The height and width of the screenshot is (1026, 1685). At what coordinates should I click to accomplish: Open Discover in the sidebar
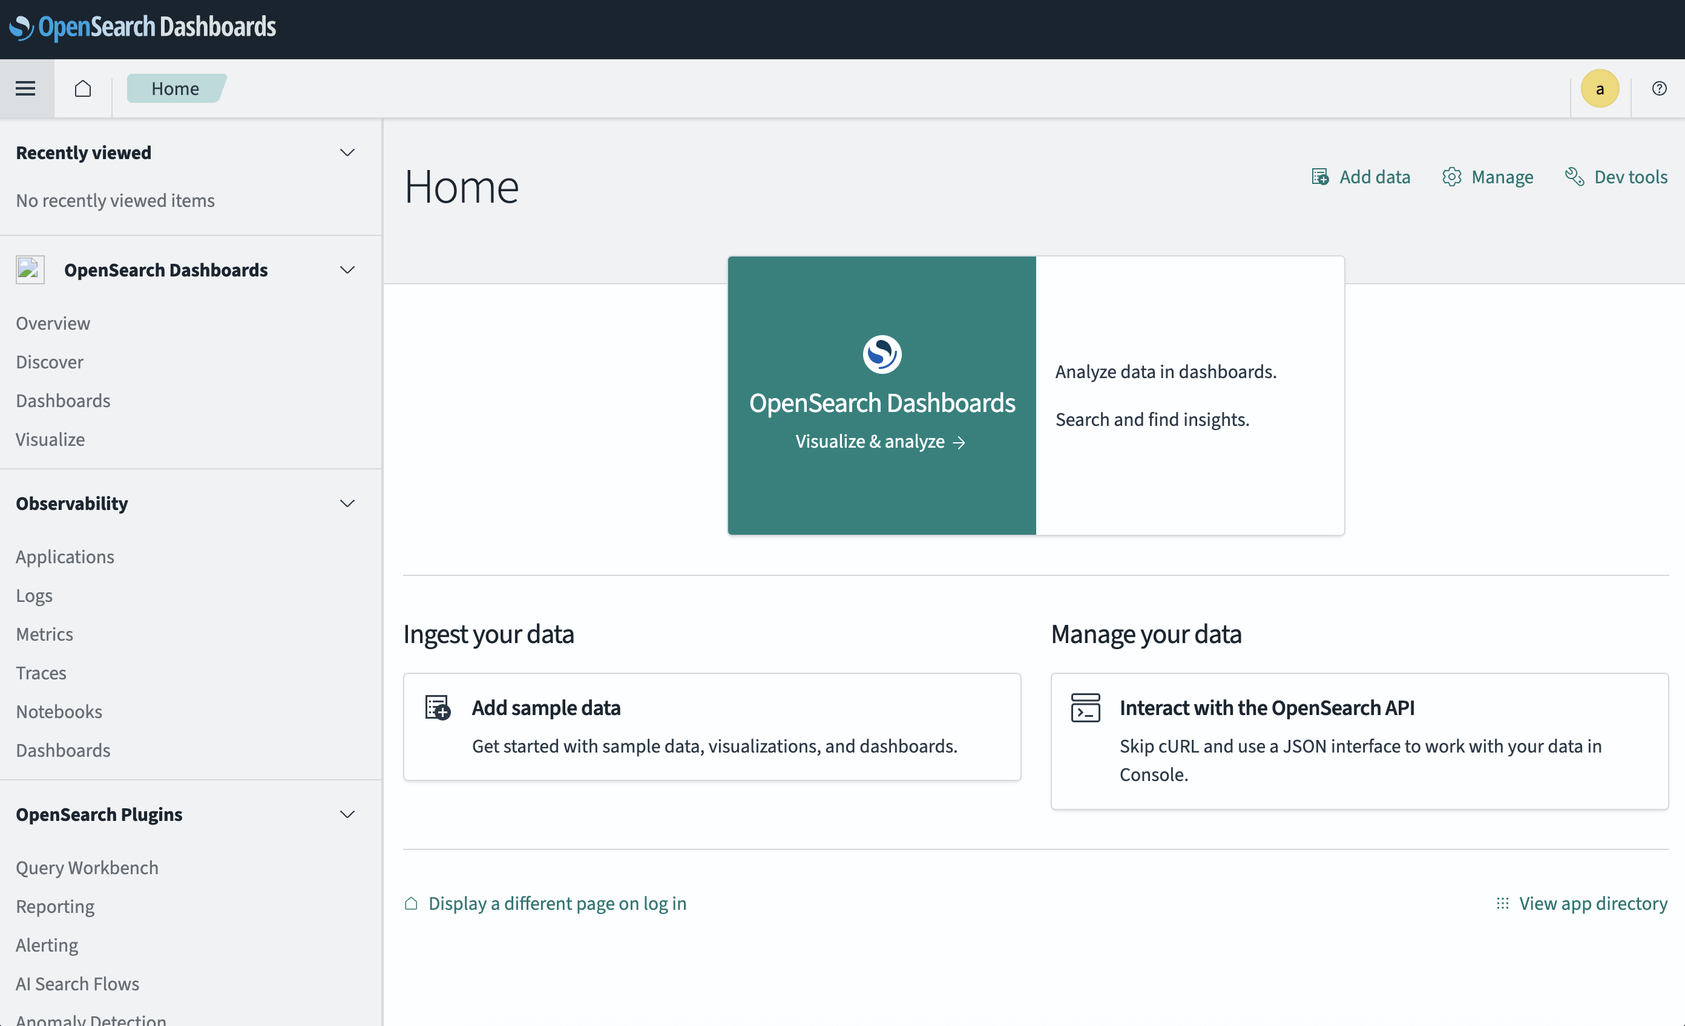(x=49, y=362)
